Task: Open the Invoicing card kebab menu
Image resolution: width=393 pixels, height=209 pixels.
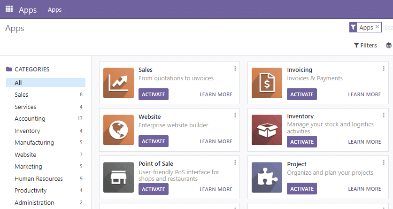Action: [384, 69]
